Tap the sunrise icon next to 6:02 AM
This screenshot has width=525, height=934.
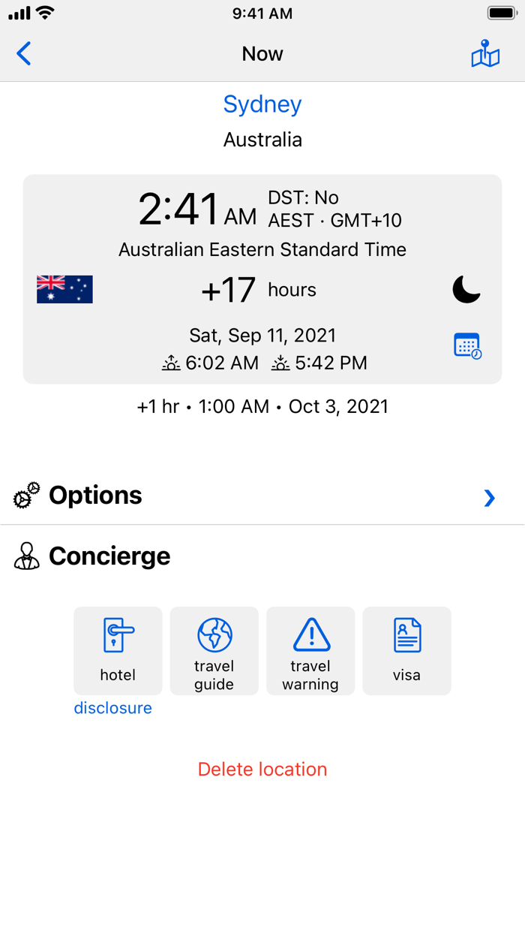pos(171,363)
